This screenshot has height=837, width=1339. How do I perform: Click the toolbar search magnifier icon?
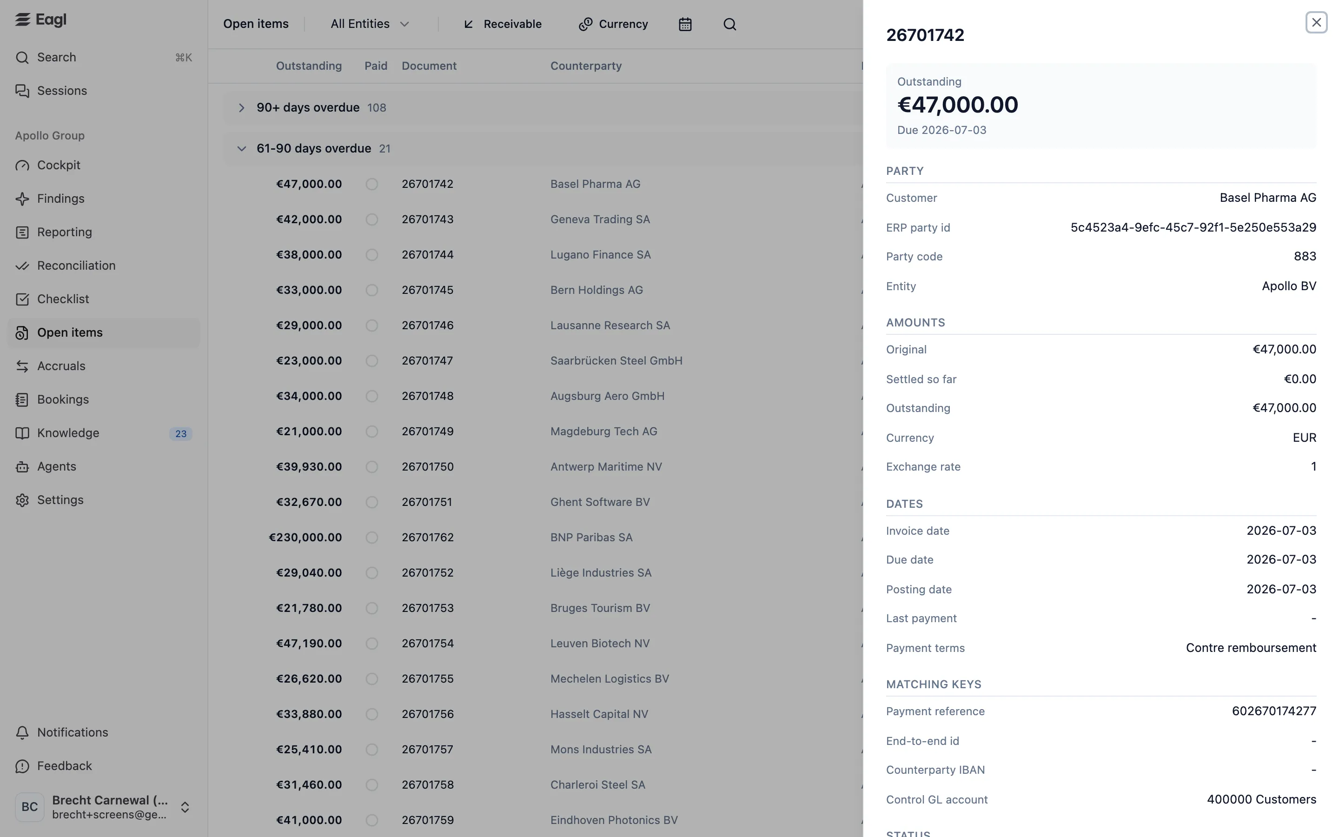[x=730, y=24]
